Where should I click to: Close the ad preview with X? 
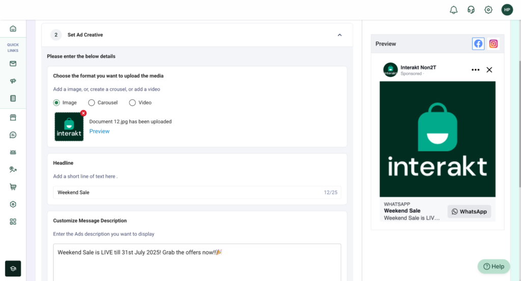(489, 70)
